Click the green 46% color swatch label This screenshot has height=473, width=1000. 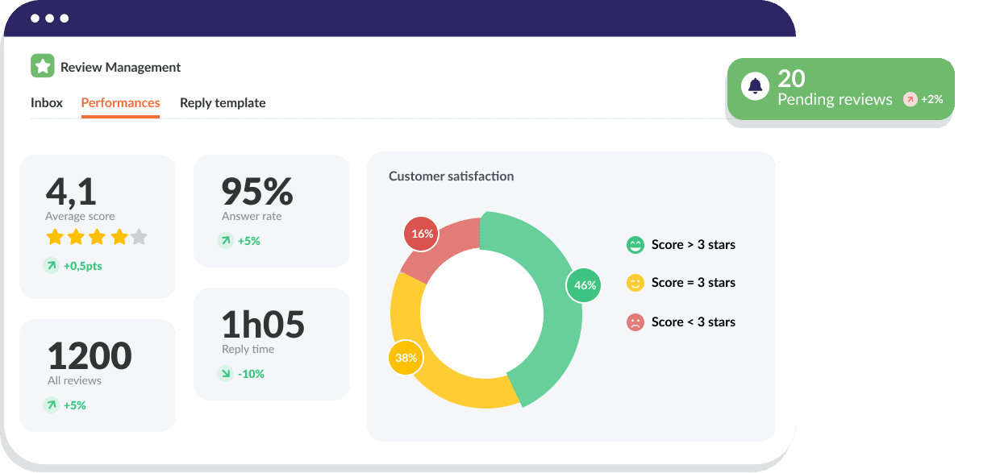pyautogui.click(x=583, y=285)
